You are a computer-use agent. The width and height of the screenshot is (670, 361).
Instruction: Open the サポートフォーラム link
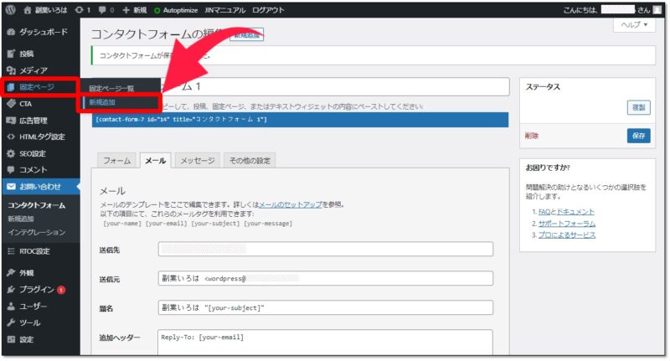567,224
